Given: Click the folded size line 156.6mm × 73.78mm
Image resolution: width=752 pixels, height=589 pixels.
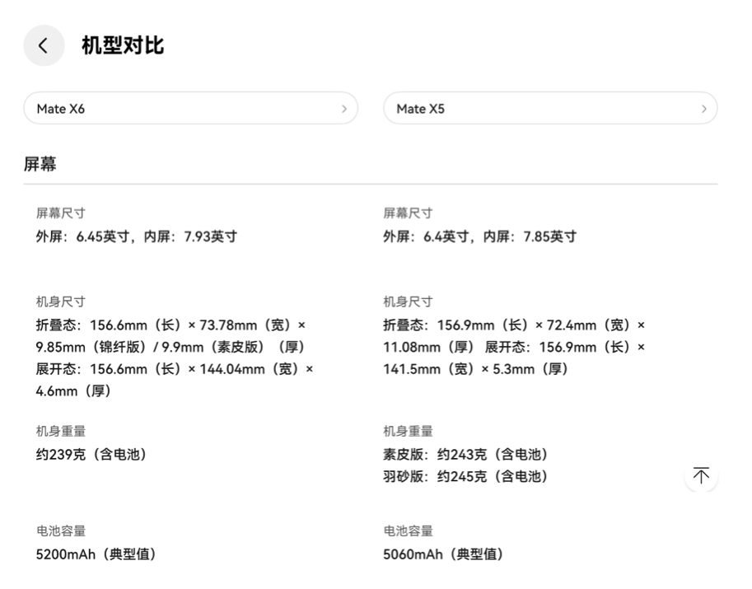Looking at the screenshot, I should pos(170,325).
